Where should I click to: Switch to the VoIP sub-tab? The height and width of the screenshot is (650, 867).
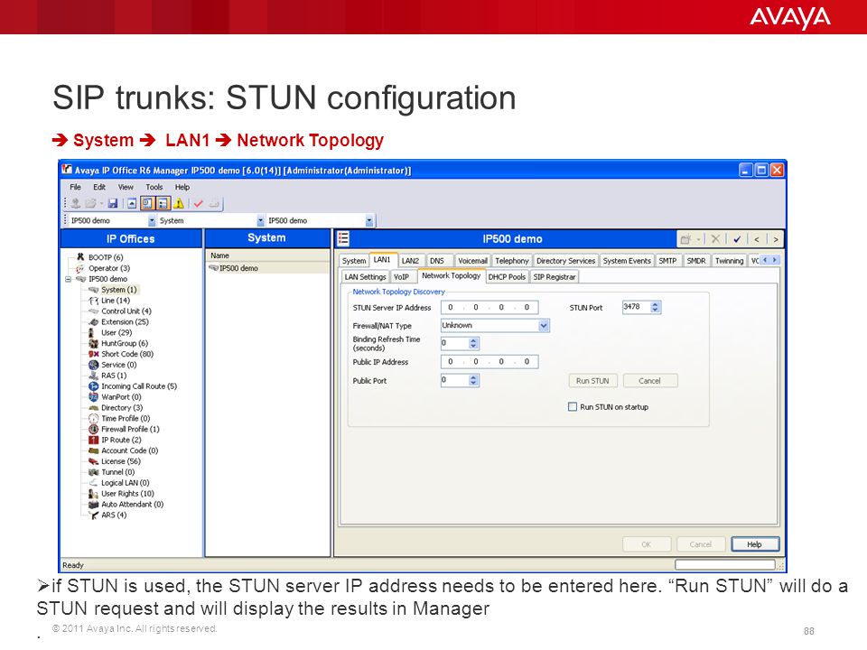pyautogui.click(x=401, y=277)
